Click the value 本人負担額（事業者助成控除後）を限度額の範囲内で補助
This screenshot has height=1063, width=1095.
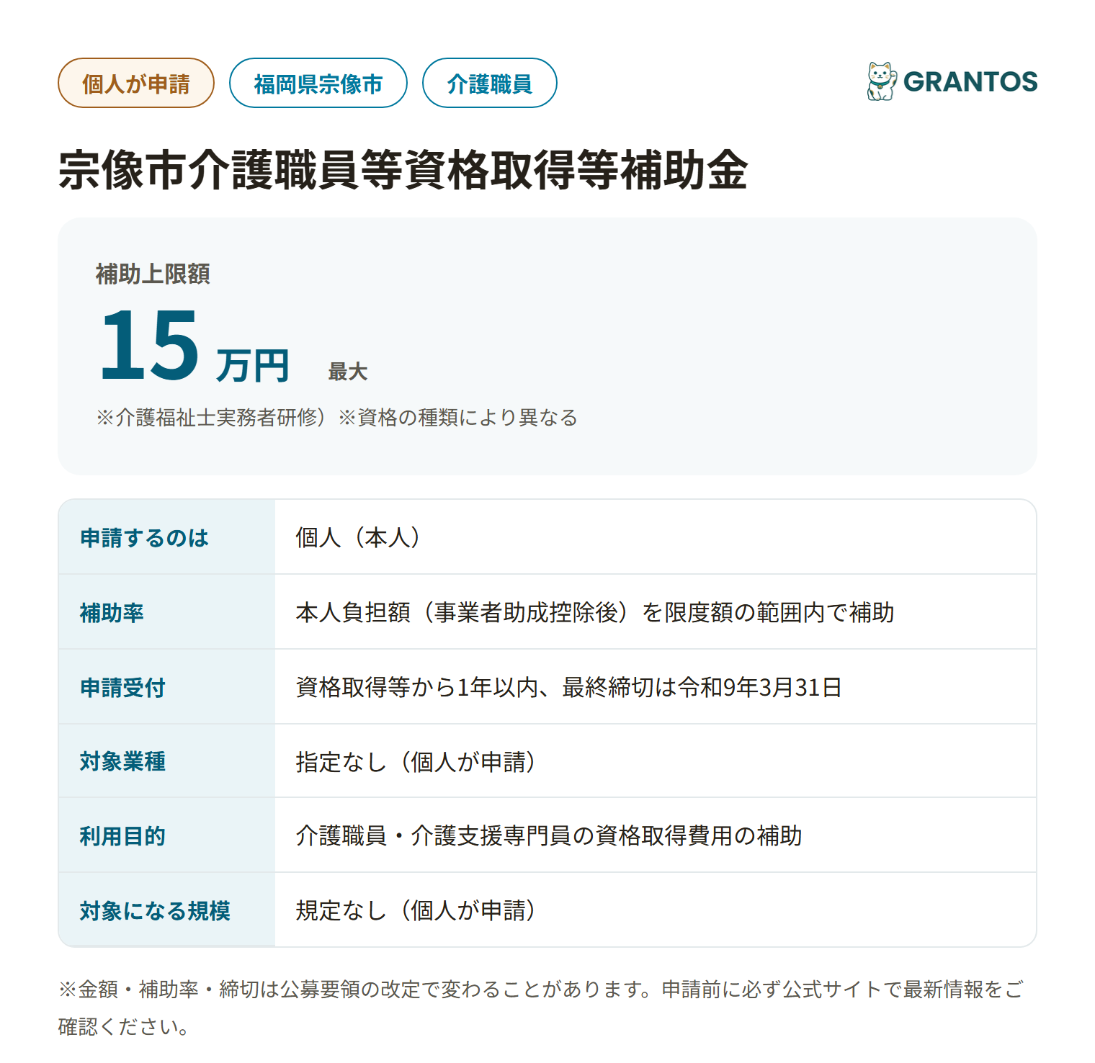tap(595, 612)
